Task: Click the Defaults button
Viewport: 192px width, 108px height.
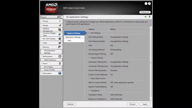Action: point(70,104)
